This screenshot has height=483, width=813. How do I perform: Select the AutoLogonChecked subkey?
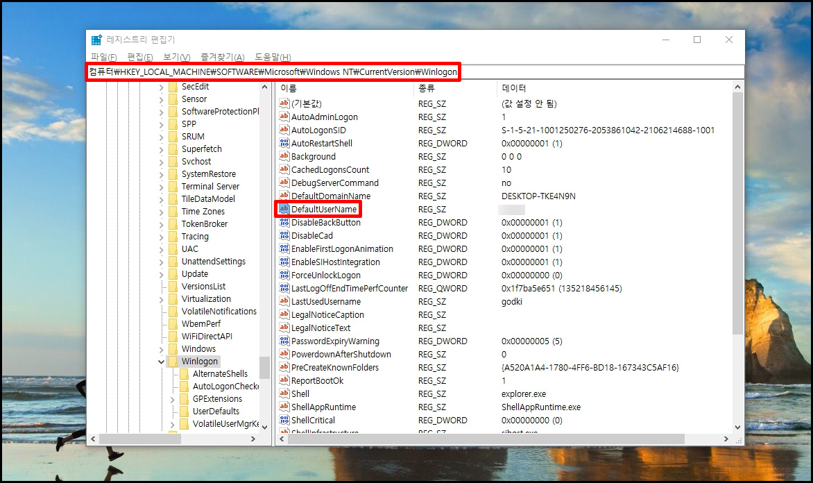pos(225,386)
